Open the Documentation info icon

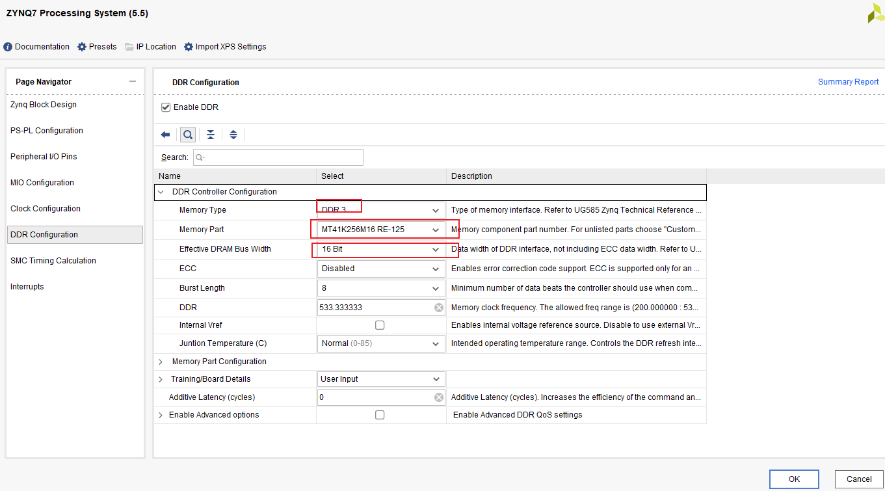8,47
